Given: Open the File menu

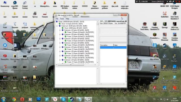Looking at the screenshot, I should click(x=57, y=19).
